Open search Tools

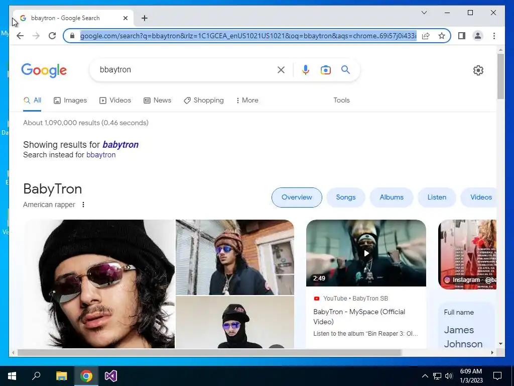[341, 101]
